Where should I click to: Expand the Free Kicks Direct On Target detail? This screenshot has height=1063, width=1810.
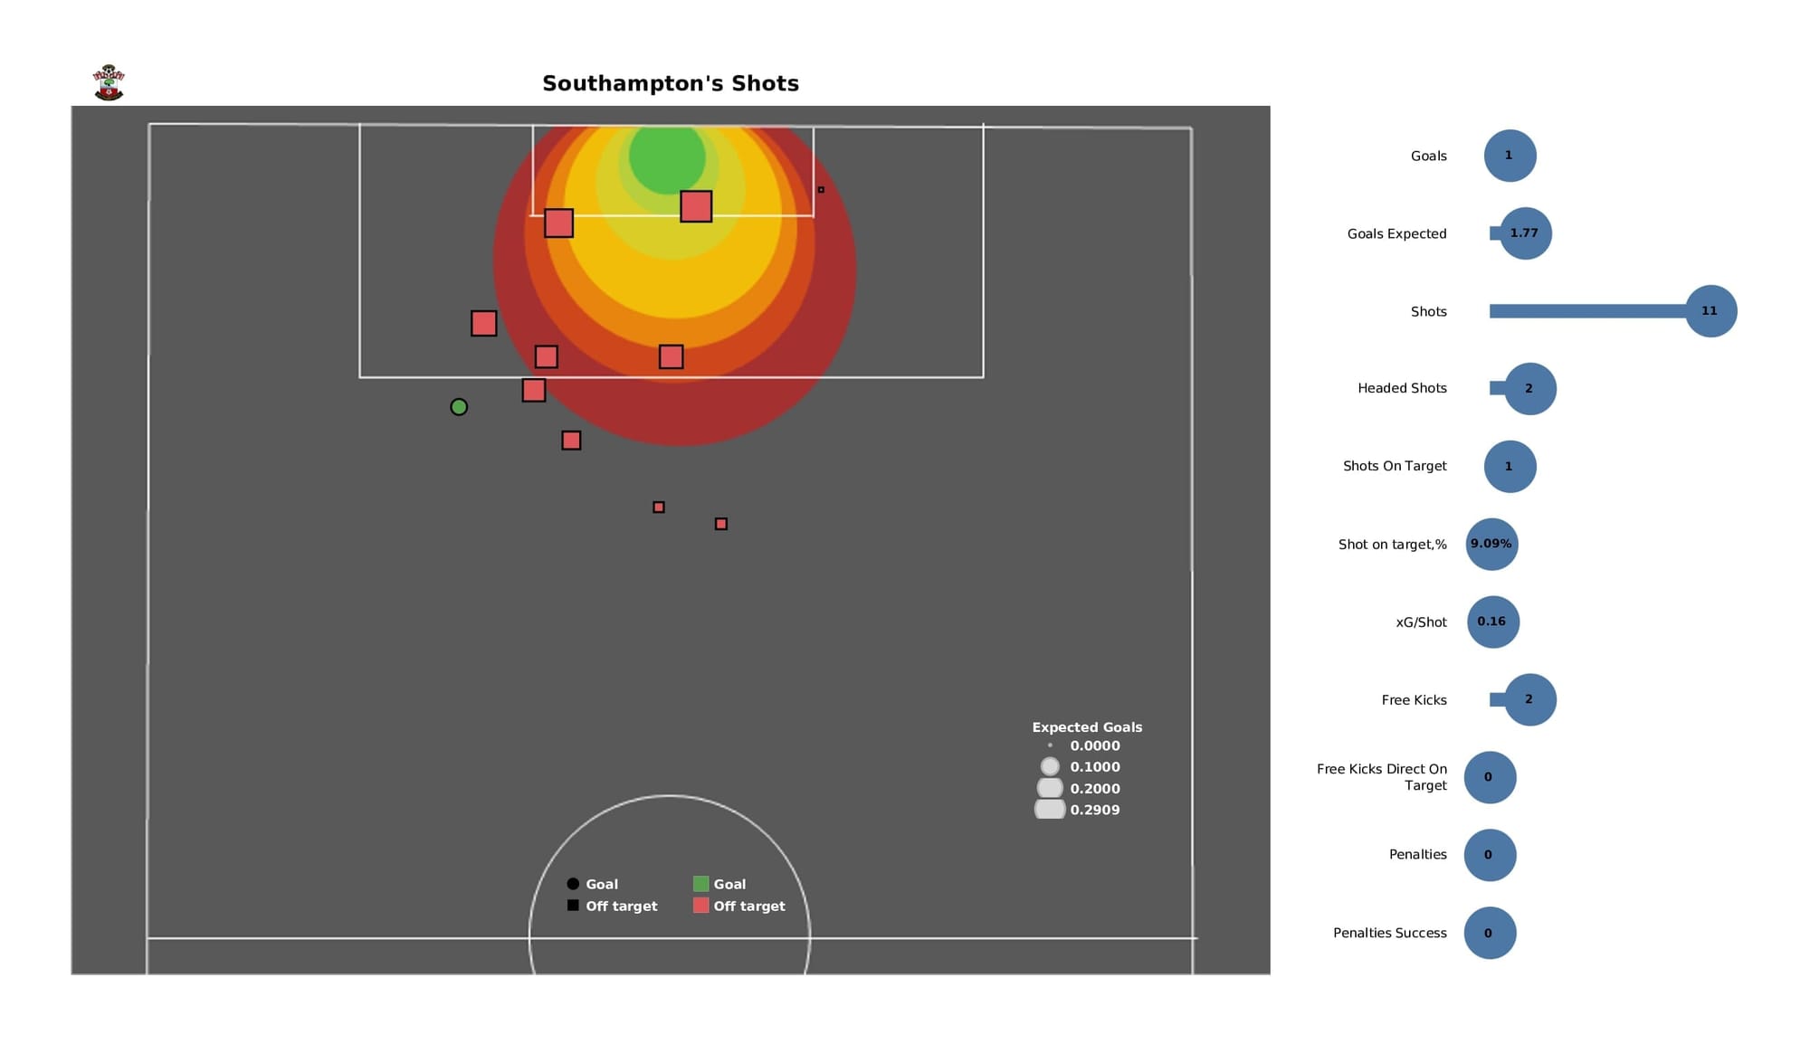pos(1487,775)
